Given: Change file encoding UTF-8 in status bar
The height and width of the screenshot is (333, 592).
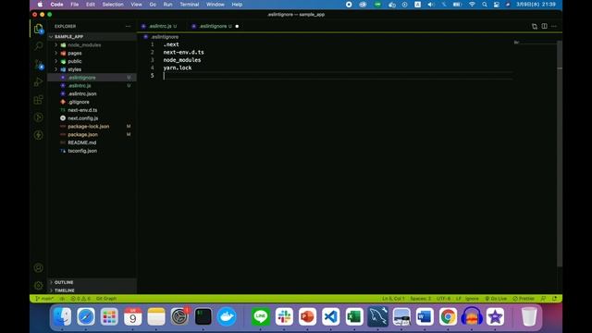Looking at the screenshot, I should [443, 299].
